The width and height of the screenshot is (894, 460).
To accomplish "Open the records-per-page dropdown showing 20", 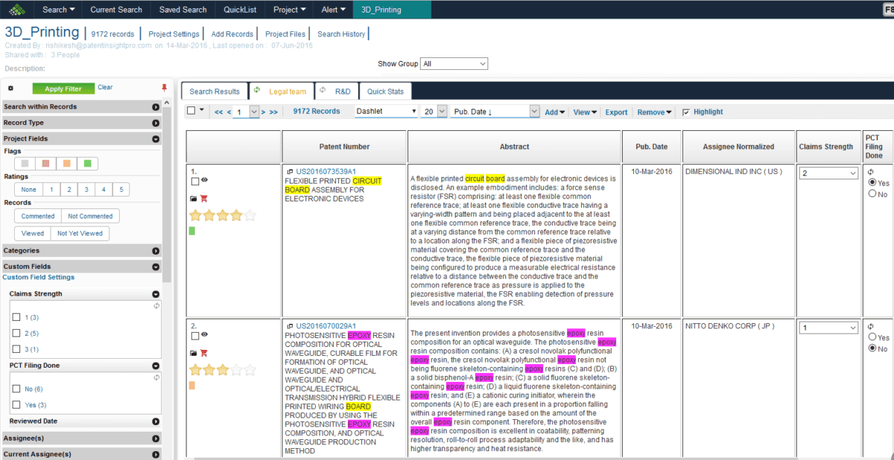I will tap(434, 111).
